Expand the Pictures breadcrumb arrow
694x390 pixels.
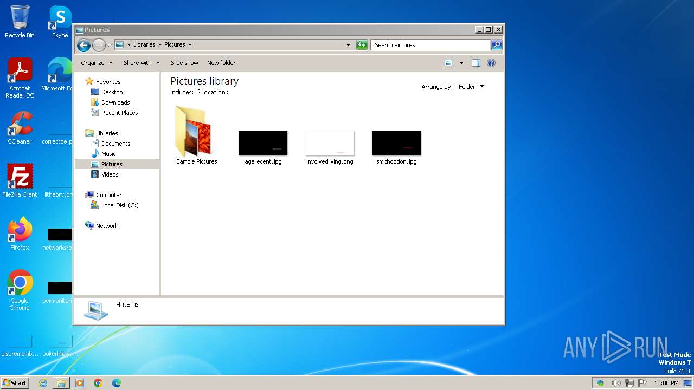pos(190,45)
